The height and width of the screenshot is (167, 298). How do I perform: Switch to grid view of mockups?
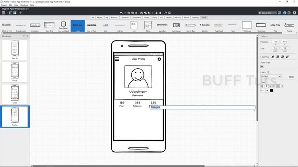click(x=15, y=13)
